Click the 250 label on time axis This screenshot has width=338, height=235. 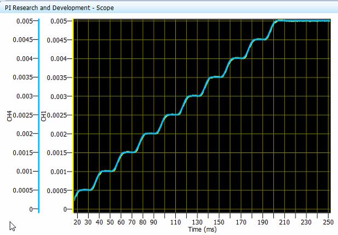point(328,222)
